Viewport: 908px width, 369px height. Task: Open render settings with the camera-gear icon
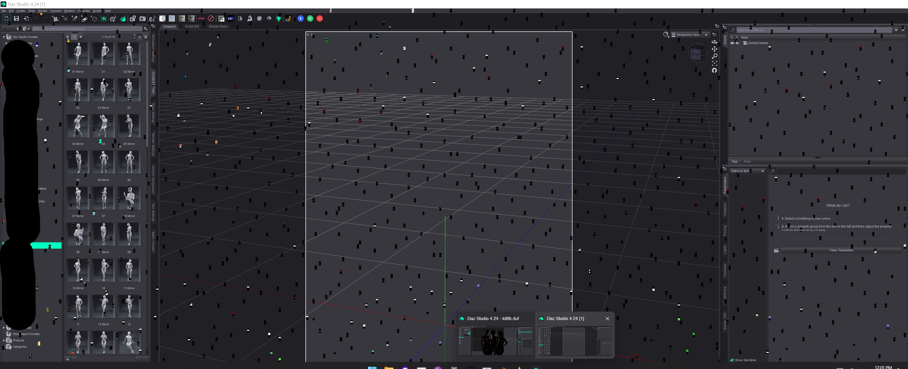(x=133, y=19)
